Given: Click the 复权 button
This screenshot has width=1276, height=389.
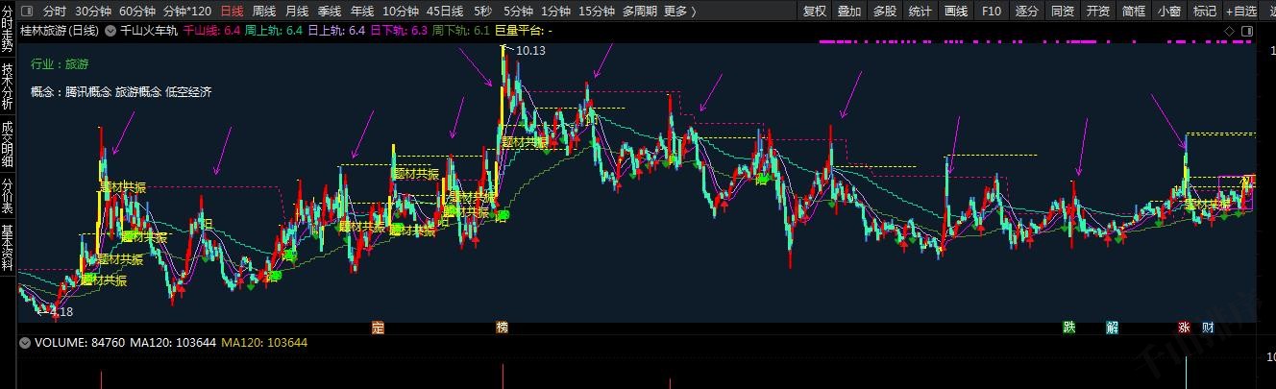Looking at the screenshot, I should tap(814, 12).
